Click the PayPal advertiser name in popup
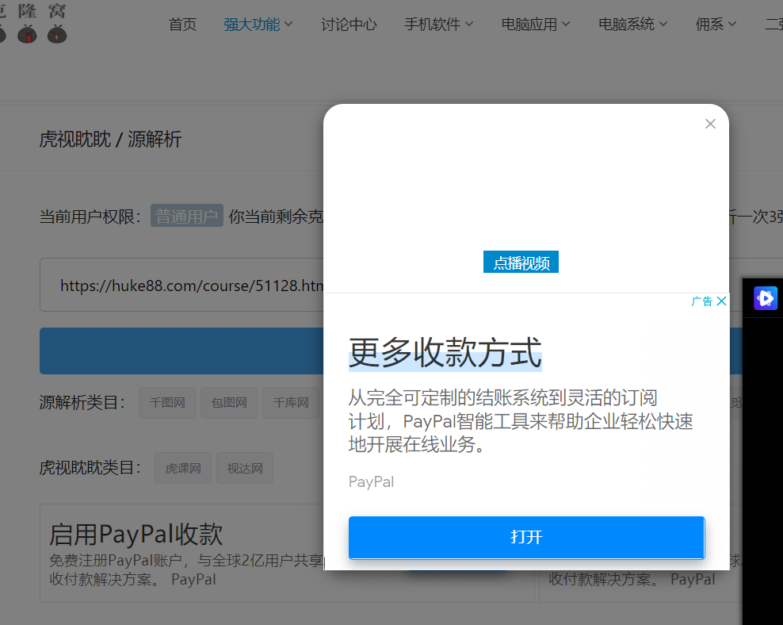 371,481
